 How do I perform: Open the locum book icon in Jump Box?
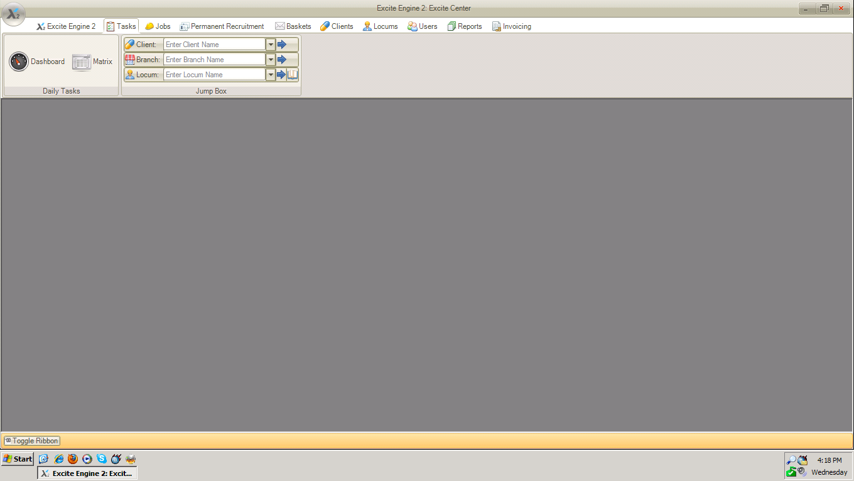click(293, 75)
